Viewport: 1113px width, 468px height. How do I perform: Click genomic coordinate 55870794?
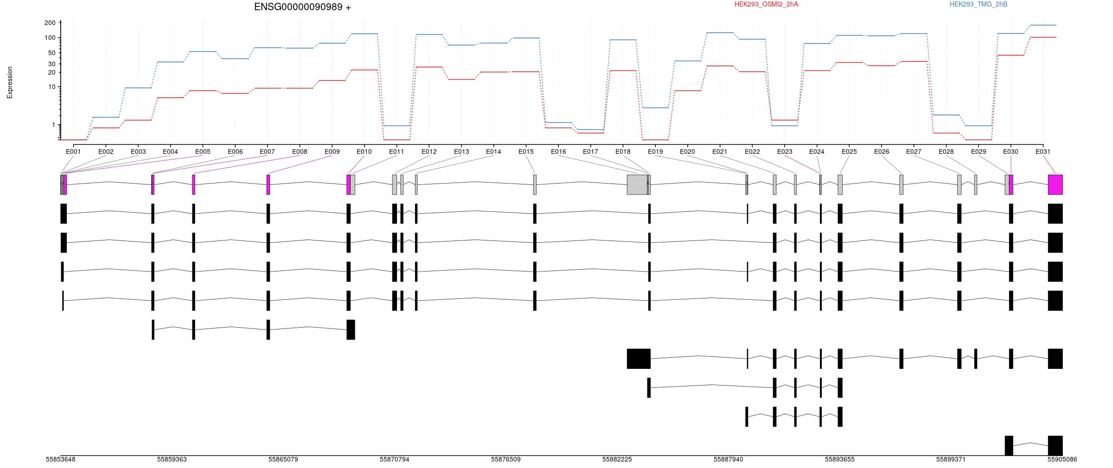[395, 460]
